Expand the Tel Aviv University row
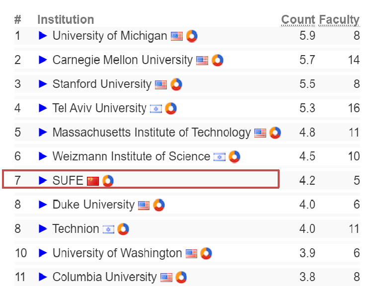 click(43, 108)
